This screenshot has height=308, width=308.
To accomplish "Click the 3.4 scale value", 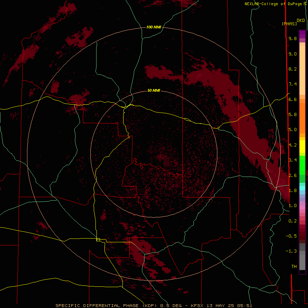I will 293,160.
